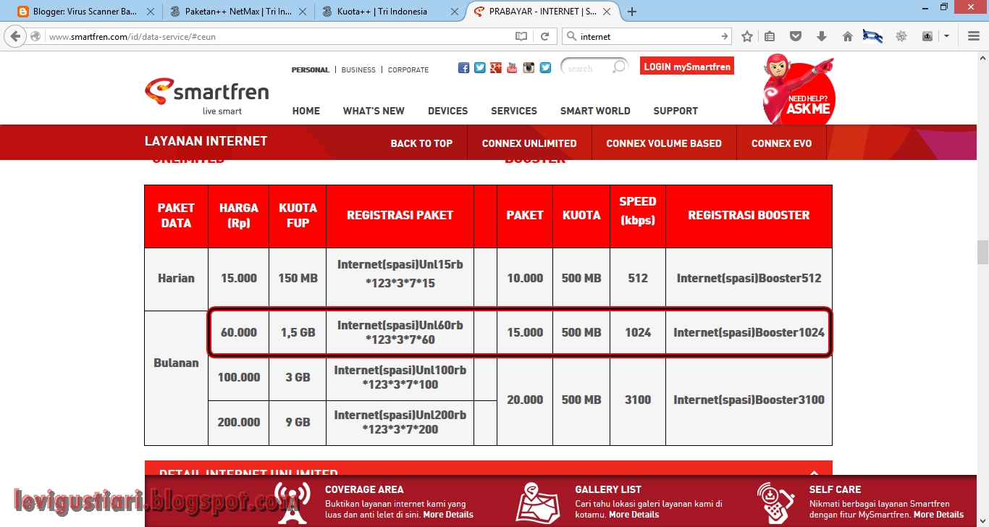The height and width of the screenshot is (527, 989).
Task: Bookmark this page with the star icon
Action: (x=747, y=36)
